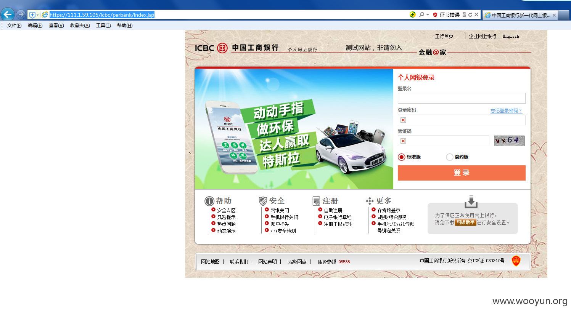Click the orange 登录 button
This screenshot has height=312, width=571.
(462, 173)
